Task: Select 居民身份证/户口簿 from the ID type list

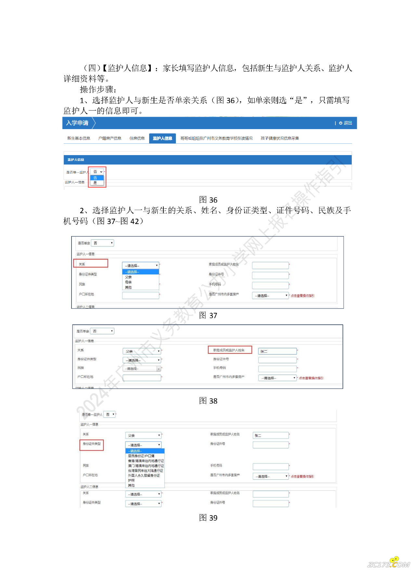Action: pyautogui.click(x=145, y=456)
